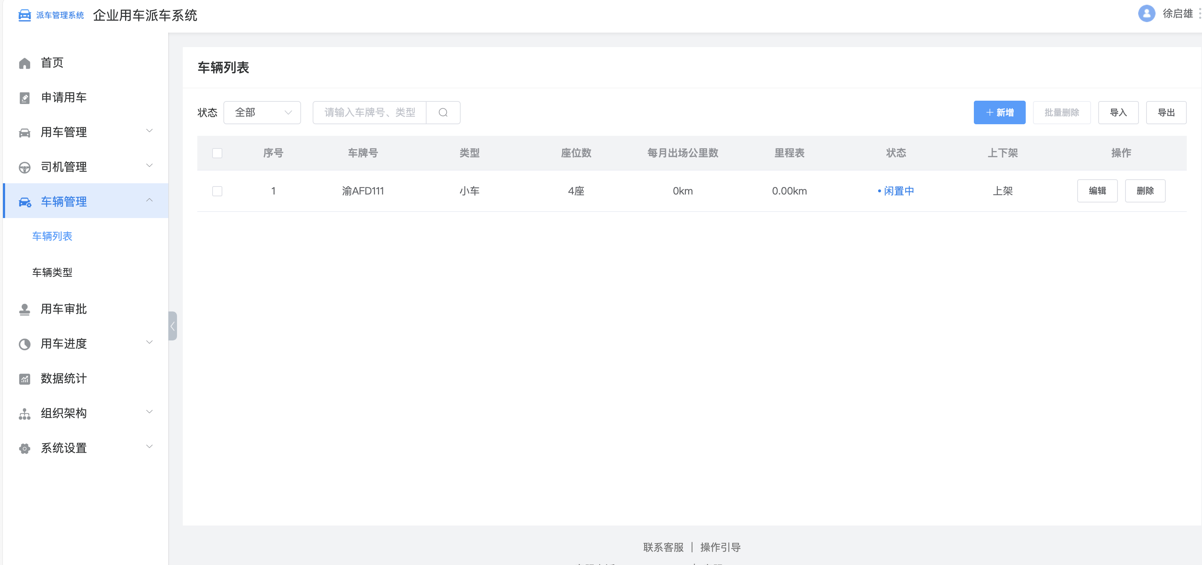This screenshot has height=565, width=1202.
Task: Click the steering wheel icon beside 司机管理
Action: point(24,167)
